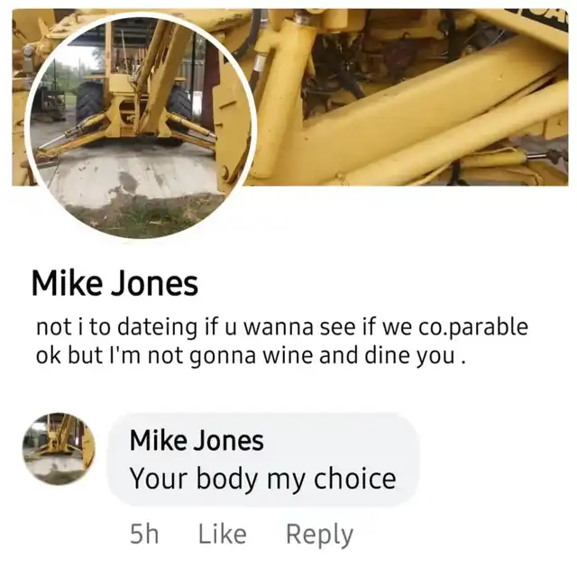Open Mike Jones name in comment bubble
This screenshot has width=577, height=577.
point(197,441)
